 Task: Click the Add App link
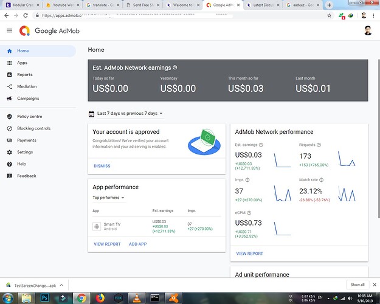click(x=137, y=244)
